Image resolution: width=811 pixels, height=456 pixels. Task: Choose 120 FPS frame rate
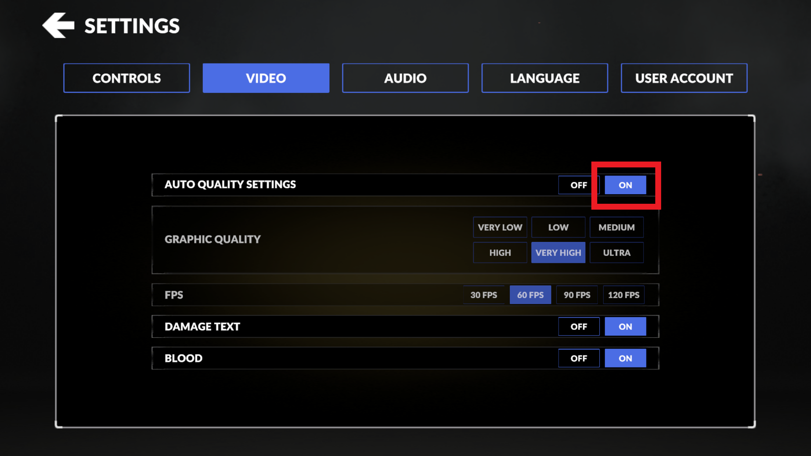coord(623,295)
